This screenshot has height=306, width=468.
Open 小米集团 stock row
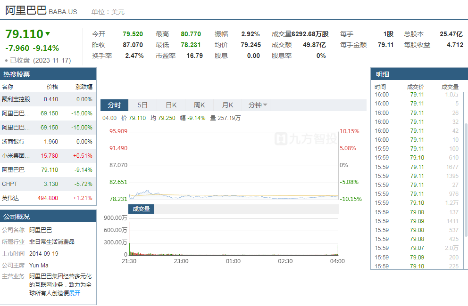(x=16, y=156)
